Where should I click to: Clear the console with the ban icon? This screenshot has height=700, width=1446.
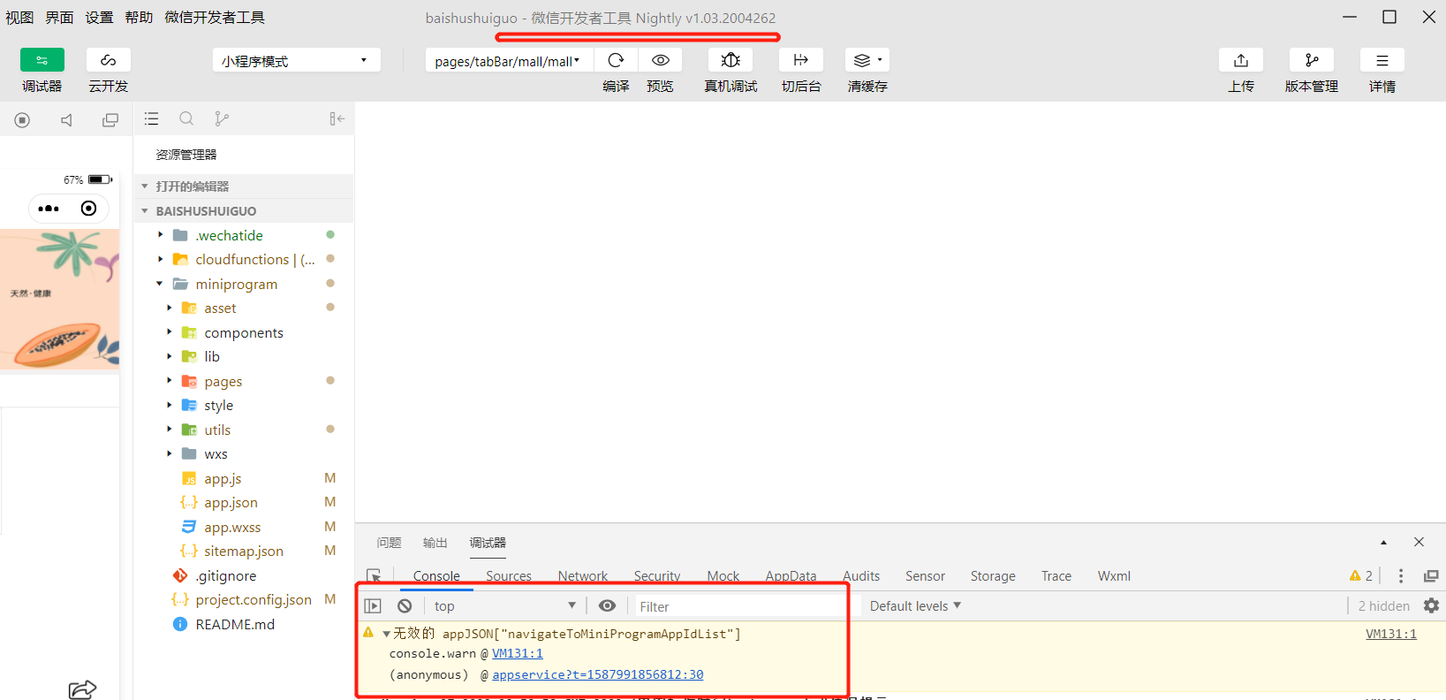405,606
